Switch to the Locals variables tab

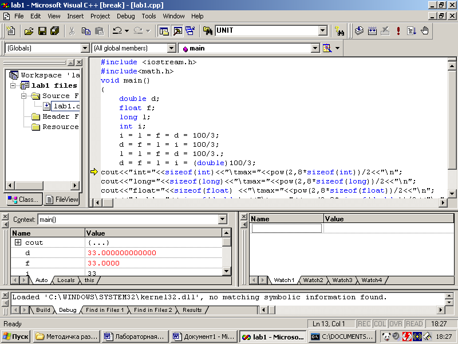66,280
